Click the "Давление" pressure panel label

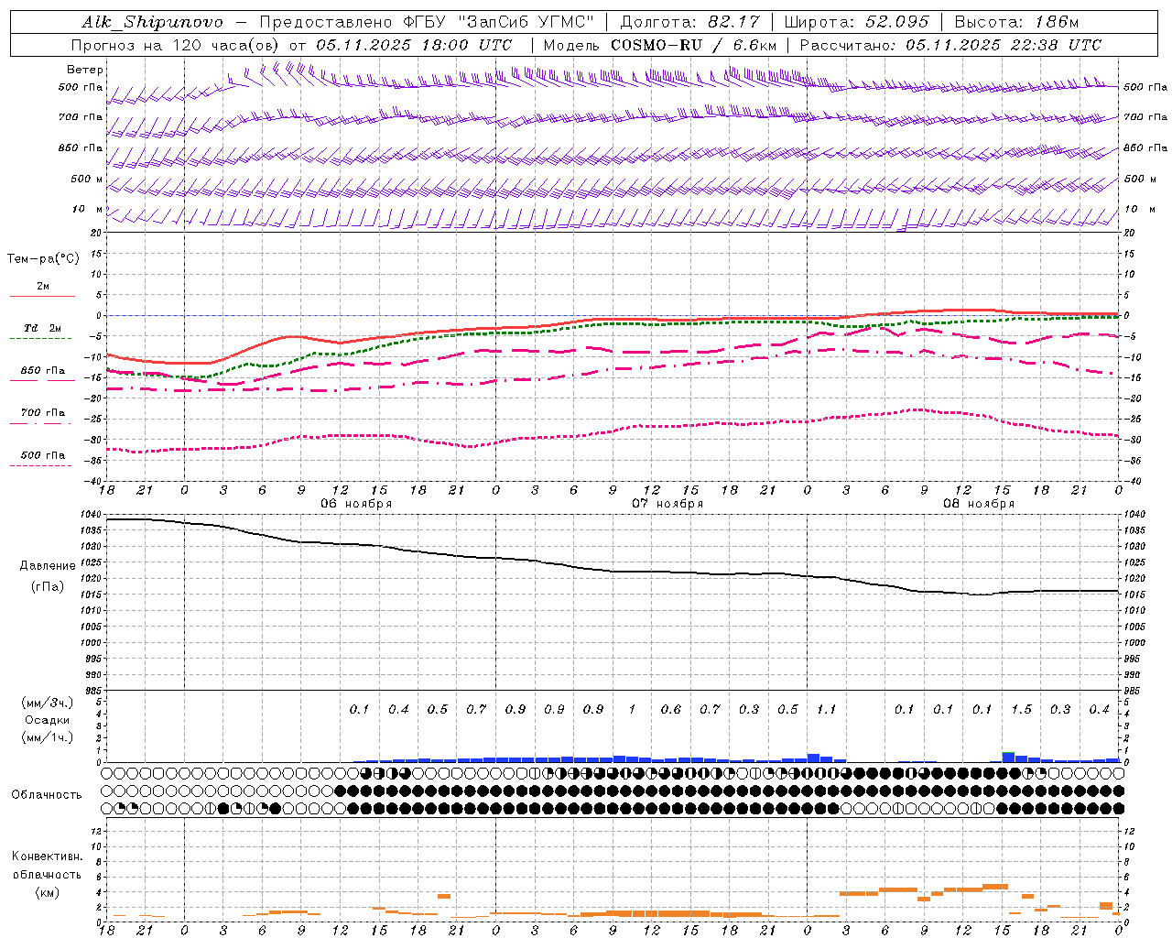[48, 566]
